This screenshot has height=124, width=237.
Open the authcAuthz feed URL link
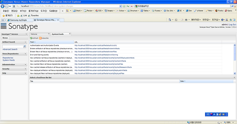point(96,46)
